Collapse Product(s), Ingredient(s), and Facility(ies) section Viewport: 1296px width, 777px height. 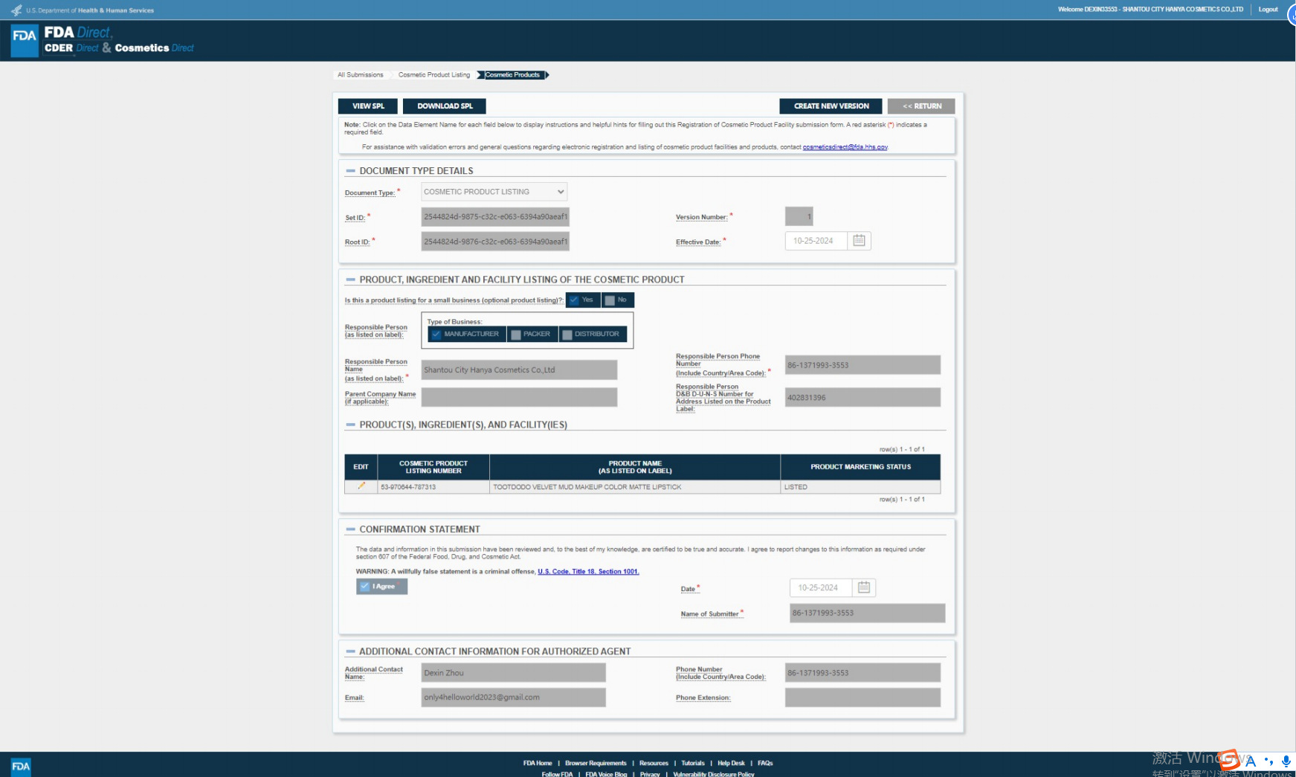(x=350, y=425)
